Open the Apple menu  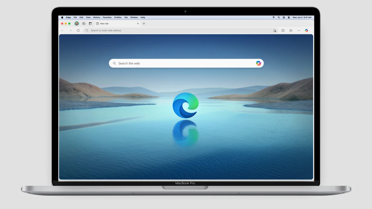tap(62, 17)
